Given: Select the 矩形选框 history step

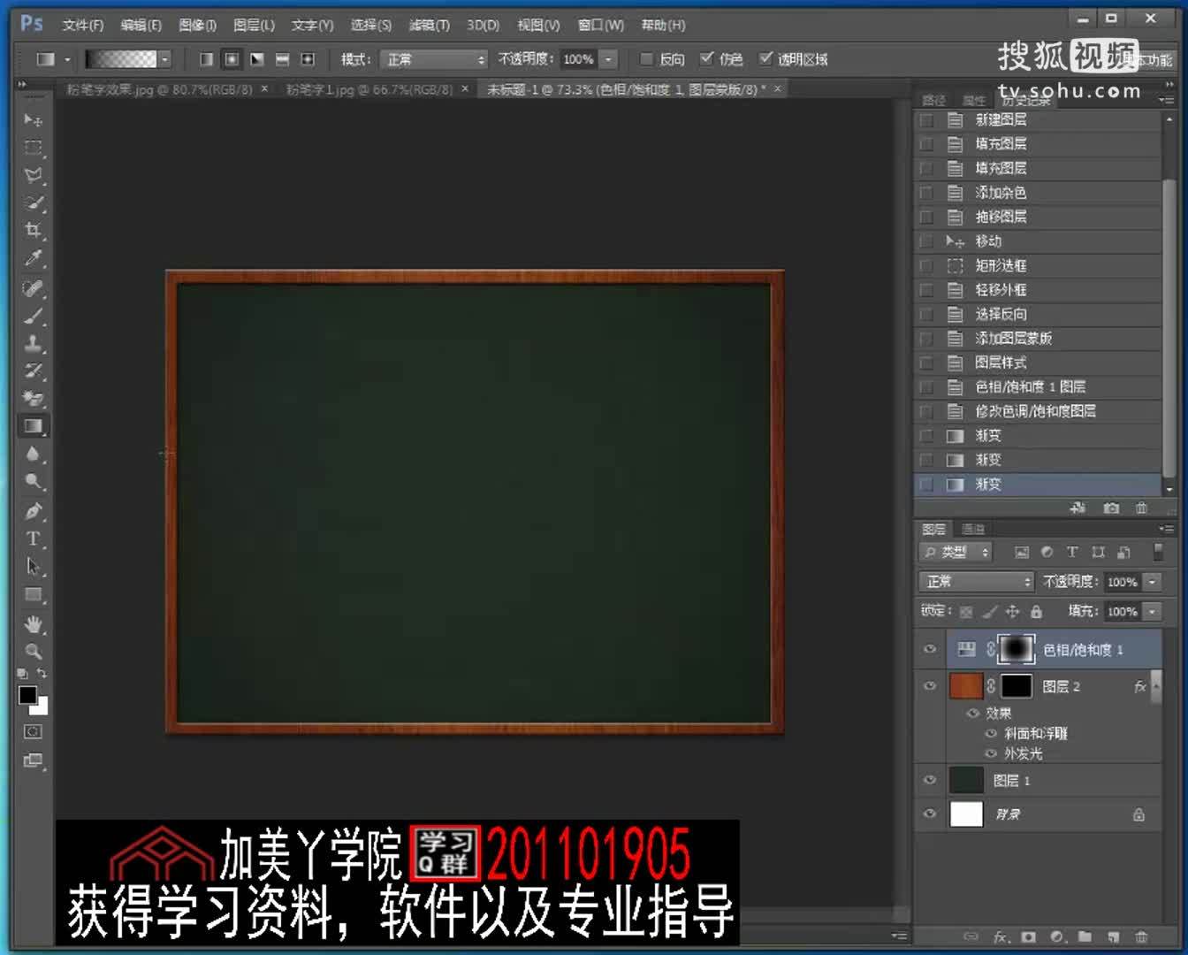Looking at the screenshot, I should 1038,265.
